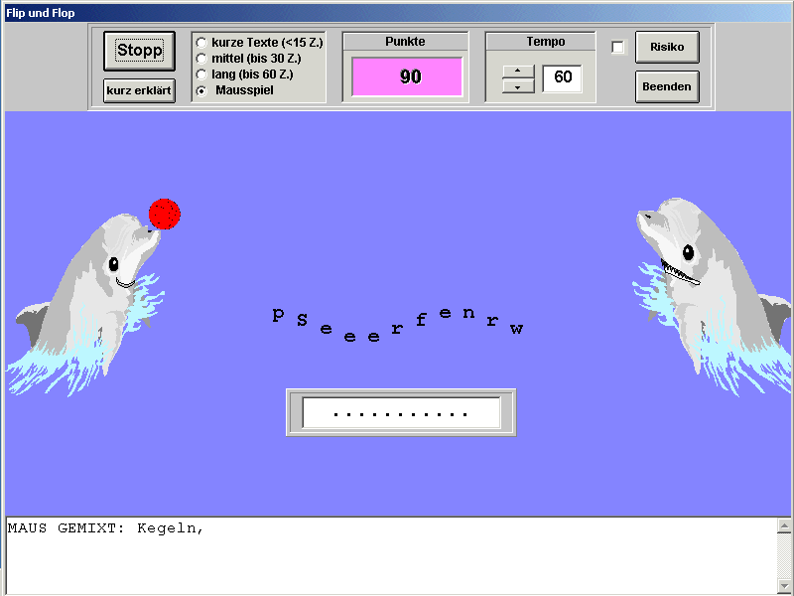The width and height of the screenshot is (794, 596).
Task: Click the Tempo value field showing 60
Action: [563, 77]
